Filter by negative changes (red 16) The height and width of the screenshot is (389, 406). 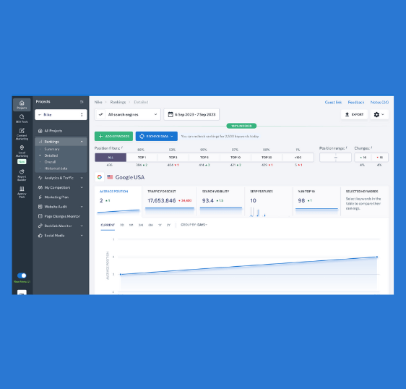(379, 158)
